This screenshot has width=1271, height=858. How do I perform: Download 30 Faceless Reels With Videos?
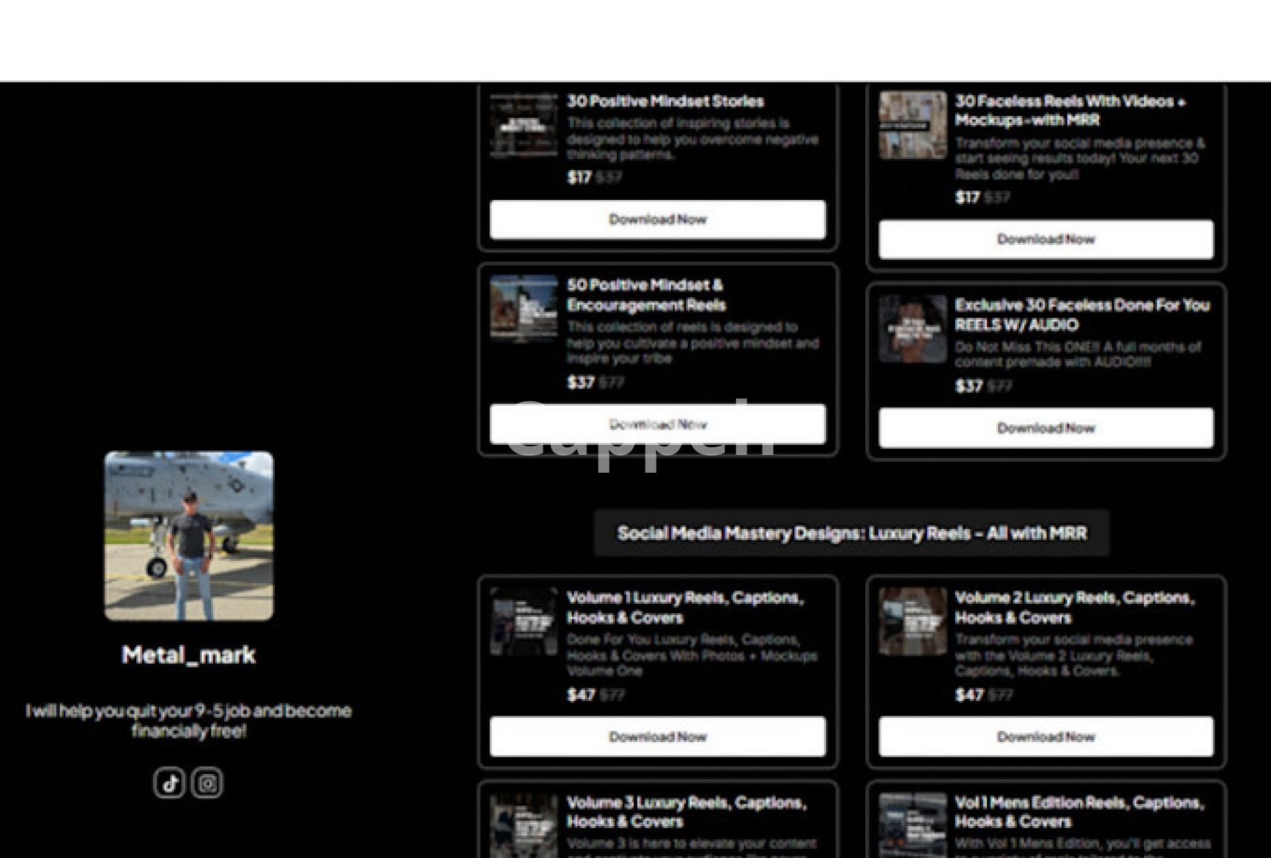(x=1045, y=239)
